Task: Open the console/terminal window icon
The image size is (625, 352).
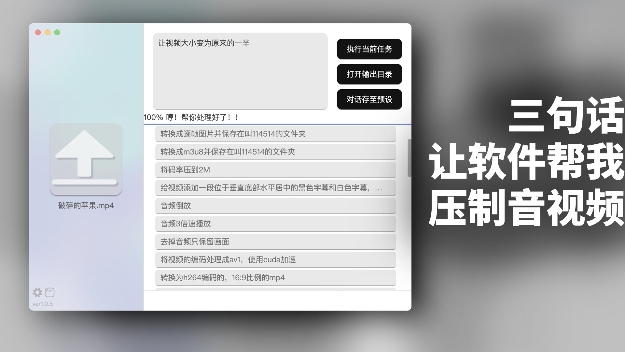Action: (x=50, y=292)
